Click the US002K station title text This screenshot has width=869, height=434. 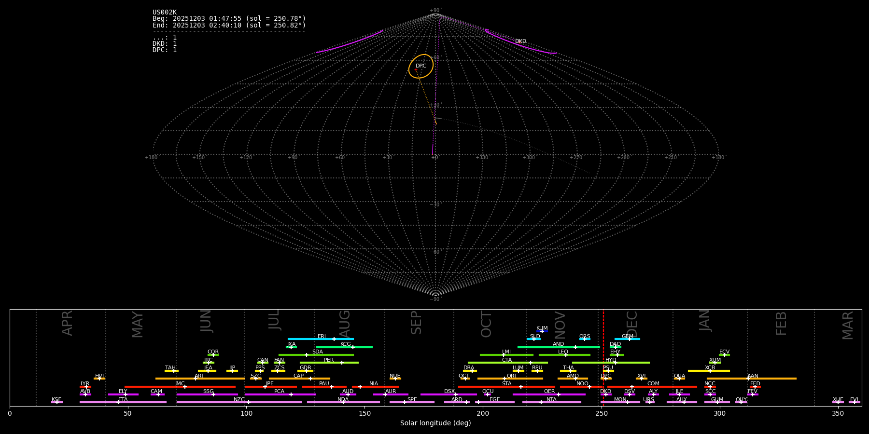point(165,13)
